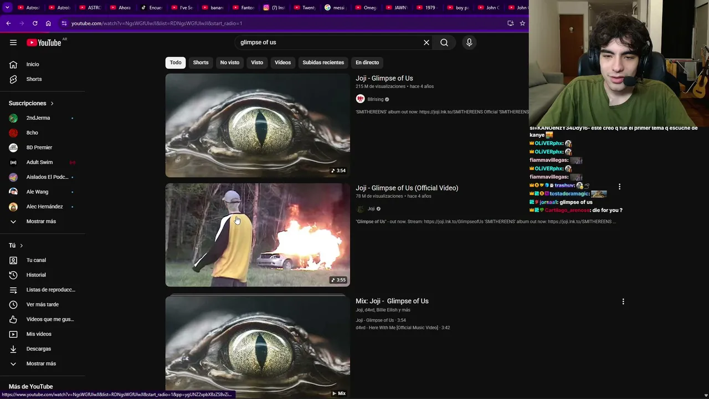709x399 pixels.
Task: Click the magnifying glass search button
Action: (444, 43)
